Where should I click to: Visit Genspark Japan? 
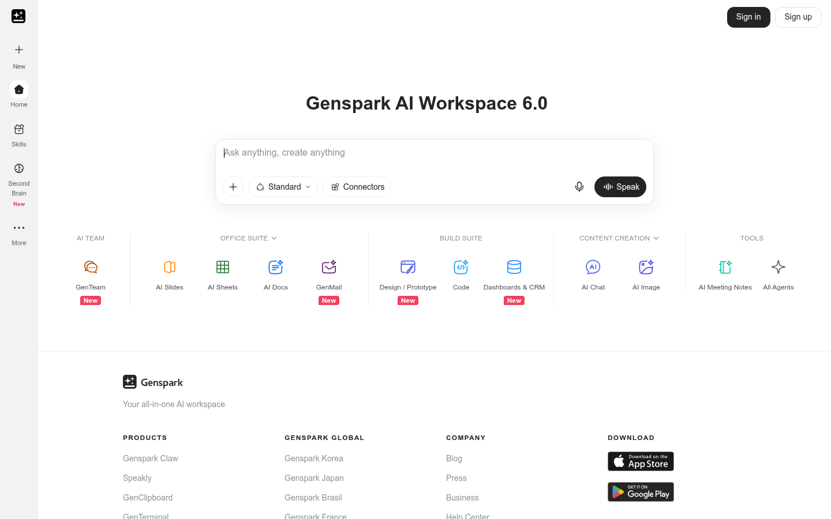click(x=314, y=478)
